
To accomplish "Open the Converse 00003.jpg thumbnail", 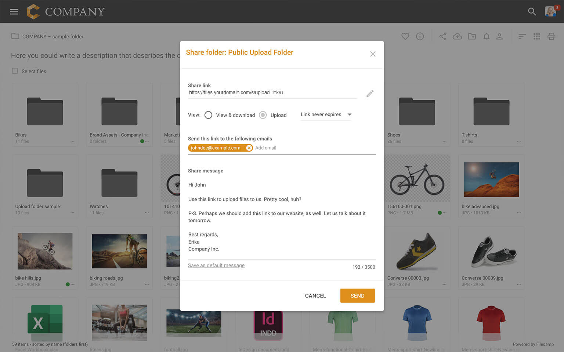I will tap(417, 251).
